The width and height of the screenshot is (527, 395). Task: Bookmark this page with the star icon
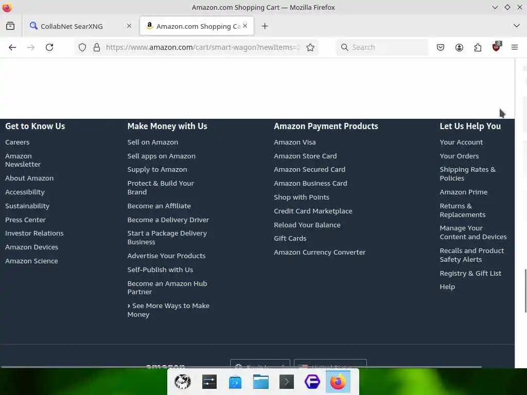pos(310,47)
